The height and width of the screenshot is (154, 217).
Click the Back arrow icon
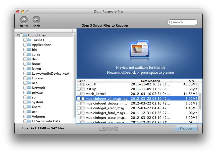[36, 20]
